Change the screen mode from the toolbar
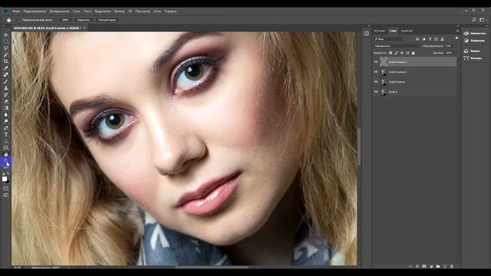491x276 pixels. click(x=5, y=195)
